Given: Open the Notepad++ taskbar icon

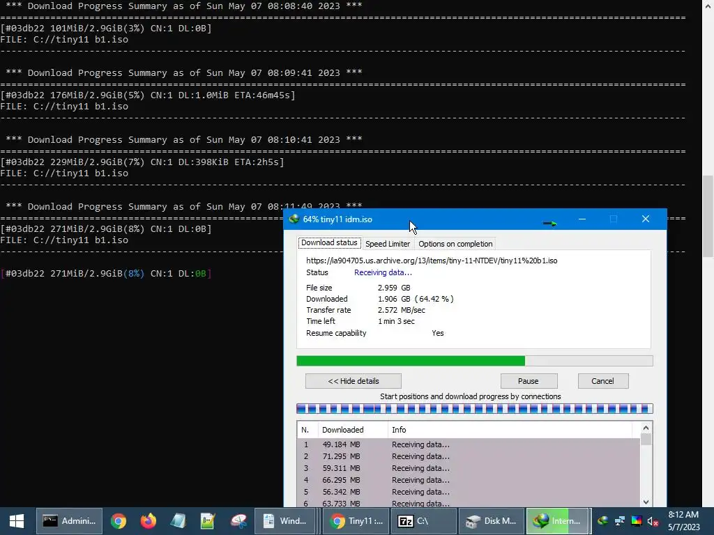Looking at the screenshot, I should tap(208, 521).
